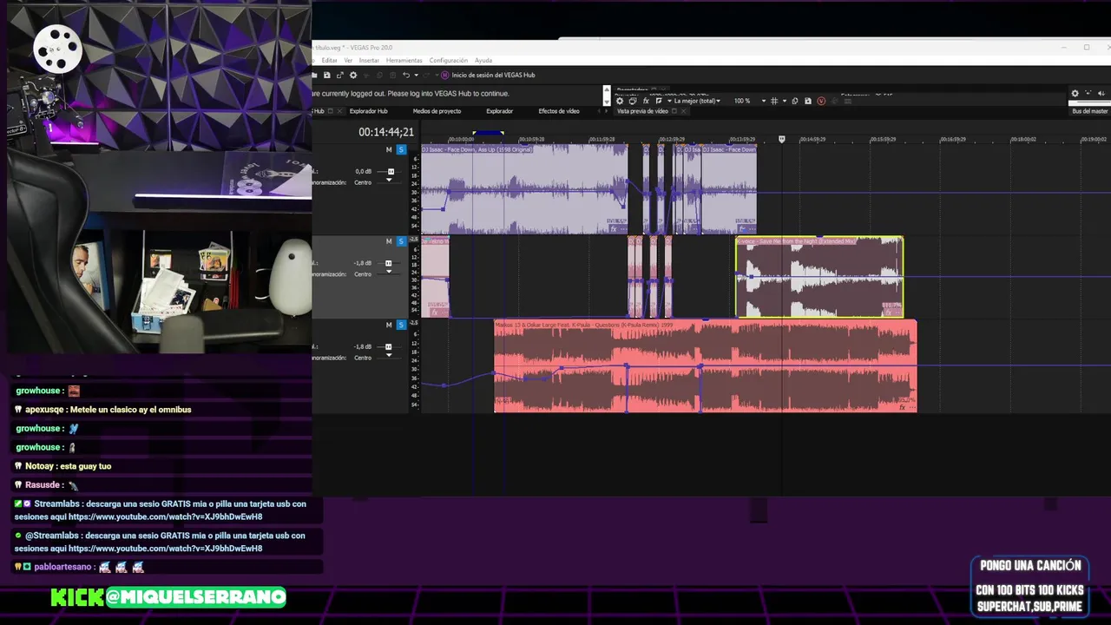Screen dimensions: 1111x625
Task: Switch to Explorador tab
Action: [499, 111]
